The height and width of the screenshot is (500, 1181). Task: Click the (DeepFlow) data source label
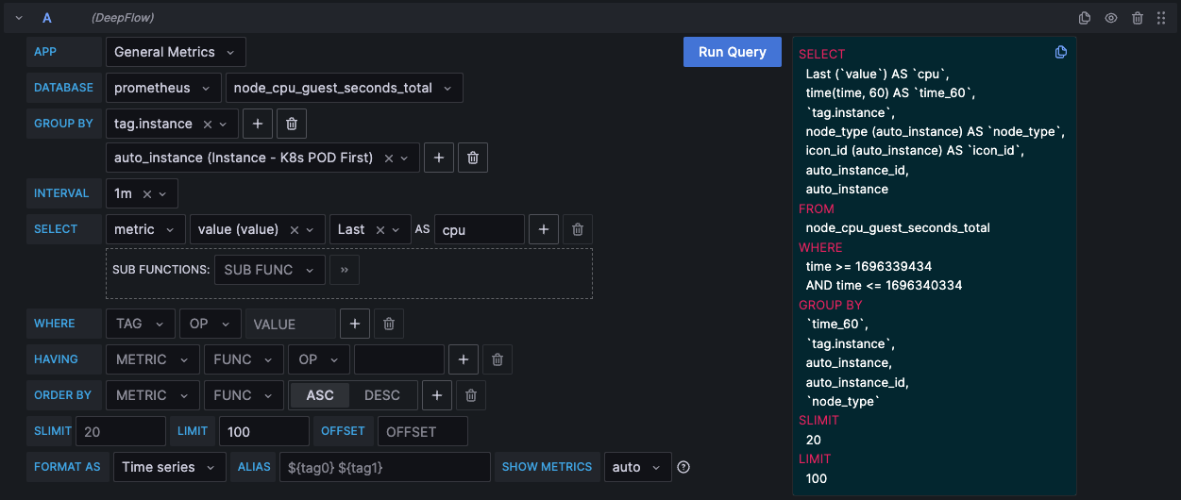[123, 18]
